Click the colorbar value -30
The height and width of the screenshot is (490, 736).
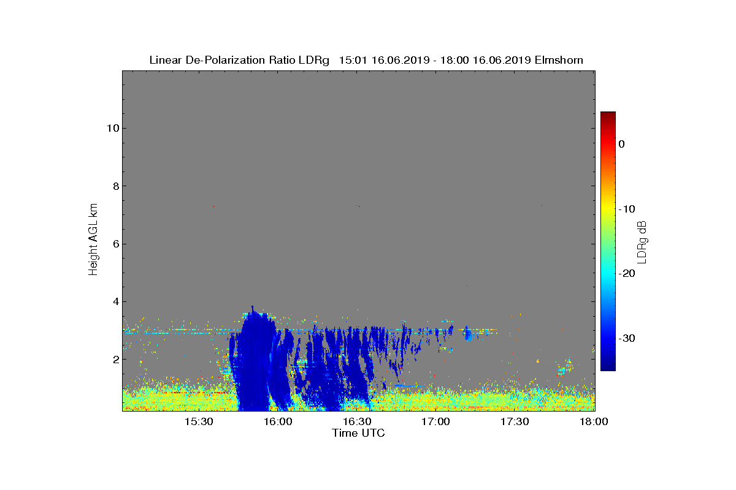click(x=627, y=339)
